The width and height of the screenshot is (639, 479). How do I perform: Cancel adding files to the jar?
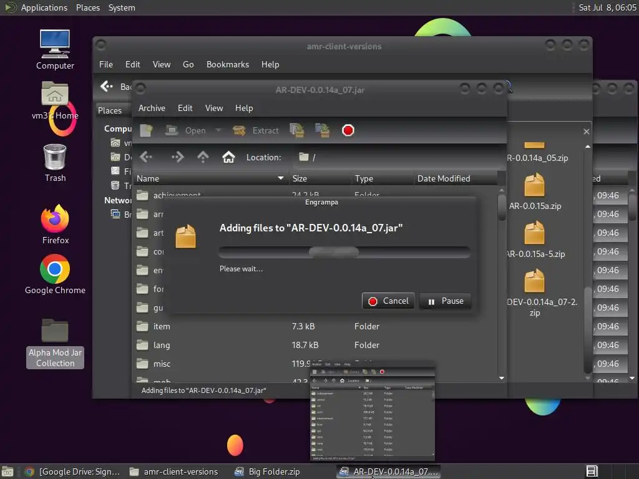tap(388, 301)
